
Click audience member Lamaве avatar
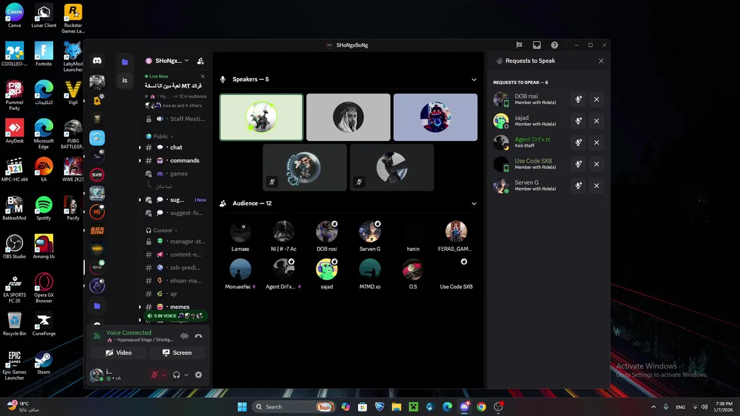click(240, 232)
